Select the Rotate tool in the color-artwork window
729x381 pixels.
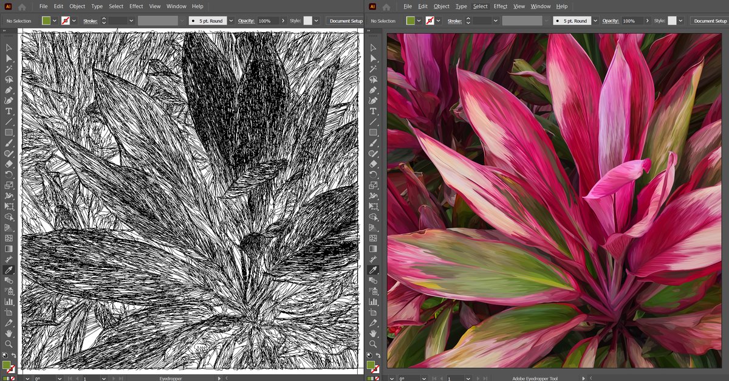[373, 174]
